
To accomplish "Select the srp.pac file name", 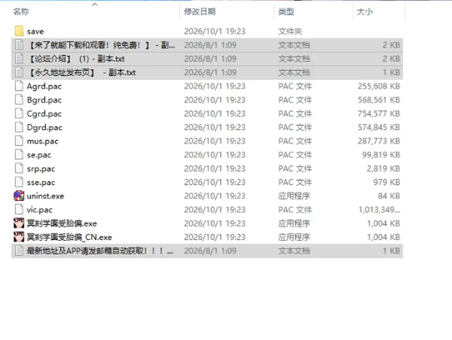I will (40, 169).
